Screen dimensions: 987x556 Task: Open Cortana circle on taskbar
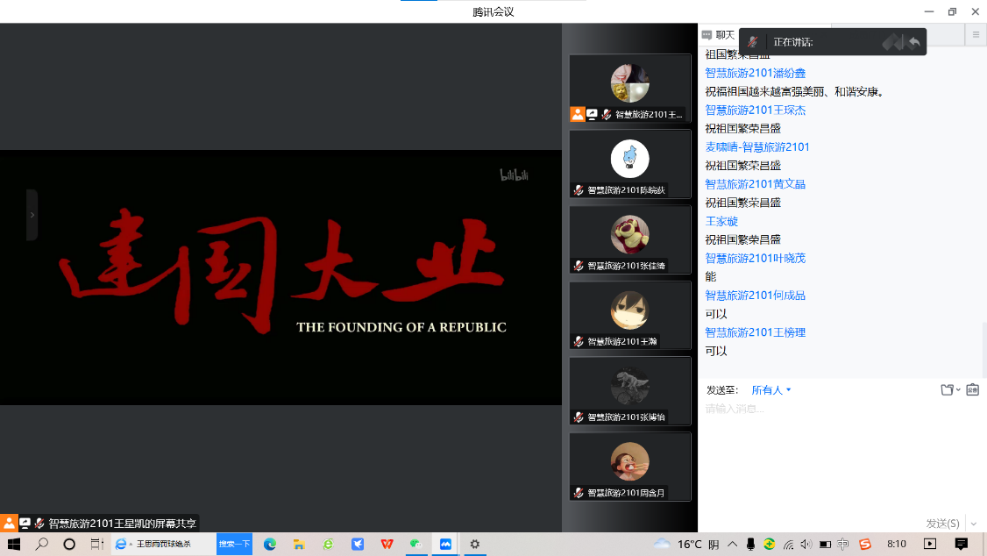tap(69, 544)
